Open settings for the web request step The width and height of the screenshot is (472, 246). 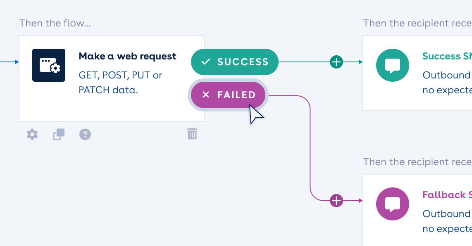(x=32, y=134)
